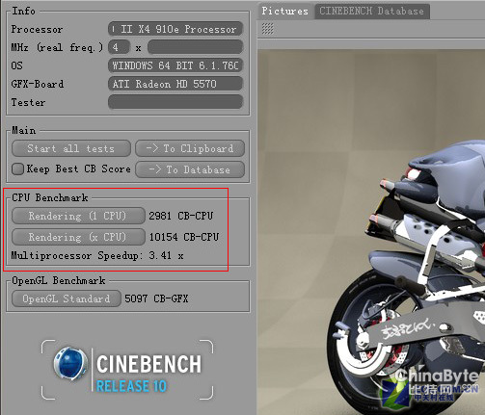Start all tests
Image resolution: width=485 pixels, height=415 pixels.
point(71,148)
